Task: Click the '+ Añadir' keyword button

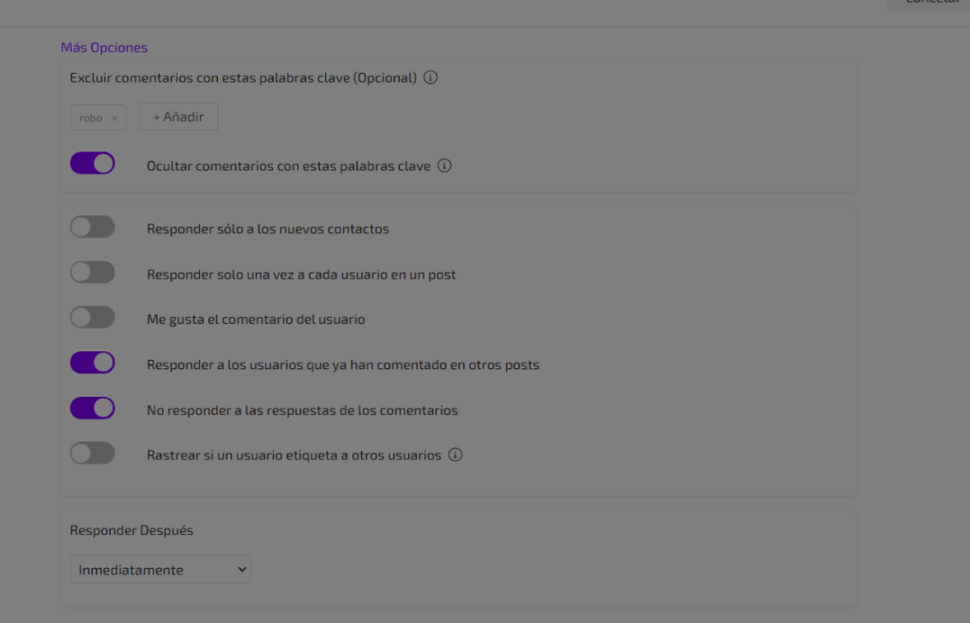Action: coord(179,117)
